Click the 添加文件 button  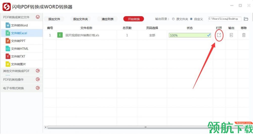click(x=54, y=19)
